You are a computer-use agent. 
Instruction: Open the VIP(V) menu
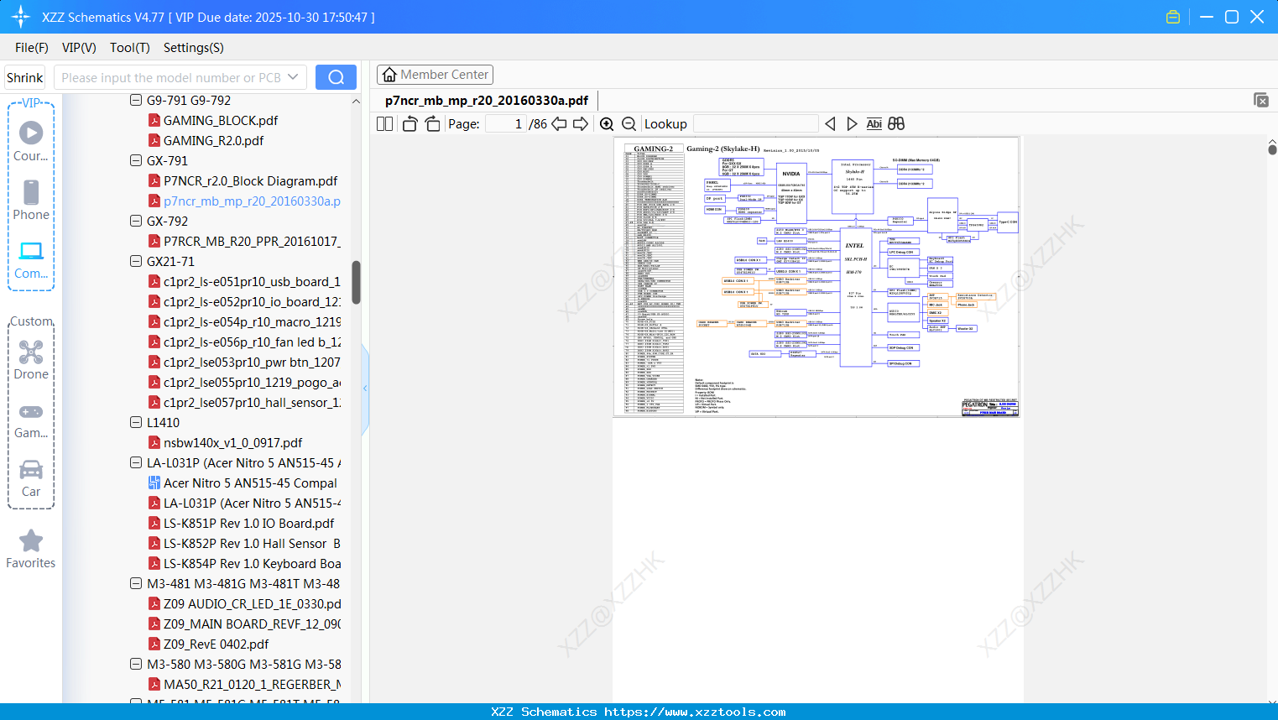click(79, 48)
